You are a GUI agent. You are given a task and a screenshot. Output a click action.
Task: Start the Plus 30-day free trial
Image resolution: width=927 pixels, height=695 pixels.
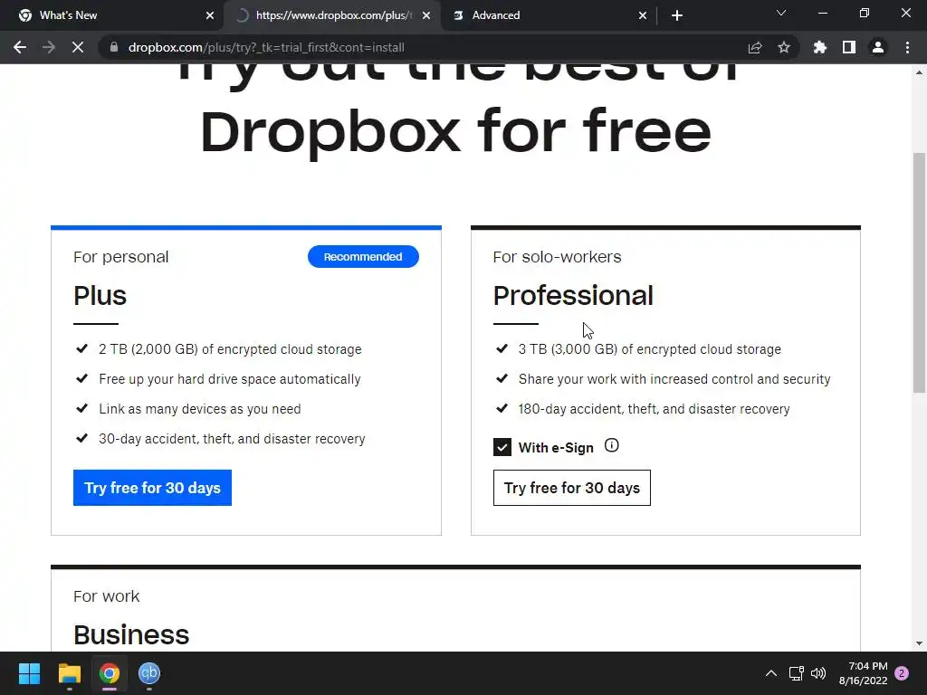152,488
